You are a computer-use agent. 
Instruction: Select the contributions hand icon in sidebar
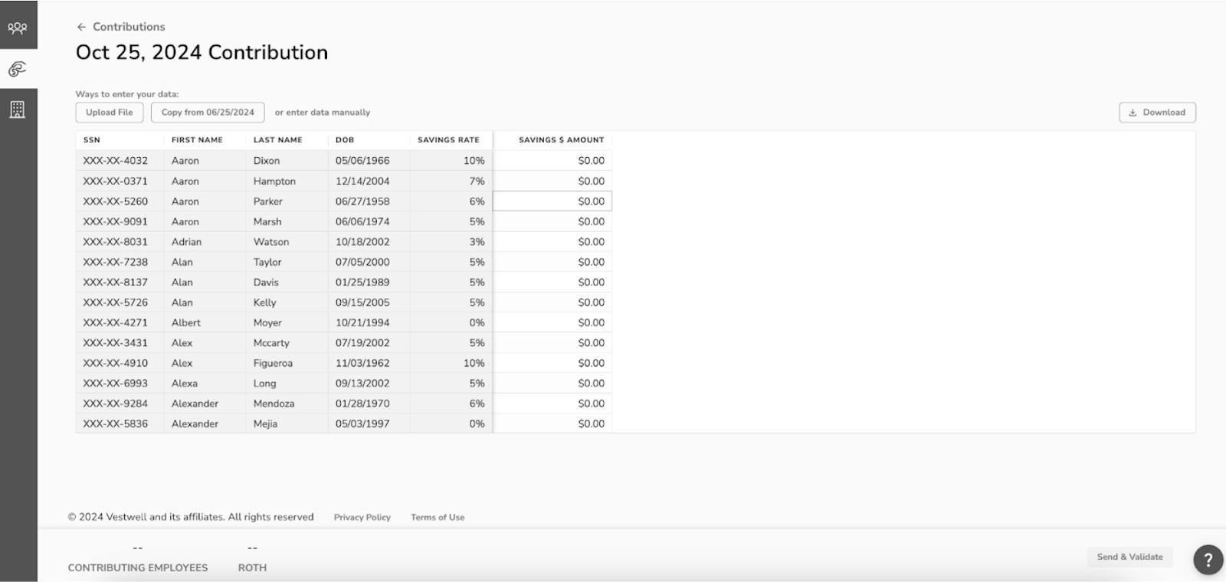pos(18,69)
